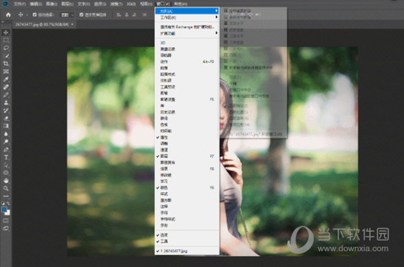This screenshot has width=404, height=267.
Task: Select the Lasso tool
Action: [6, 48]
